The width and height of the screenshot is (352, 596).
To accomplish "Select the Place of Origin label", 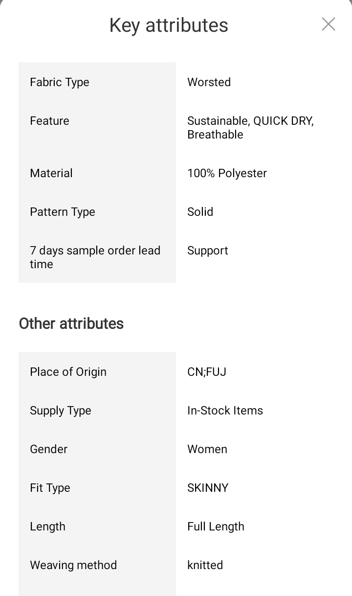I will [x=68, y=372].
